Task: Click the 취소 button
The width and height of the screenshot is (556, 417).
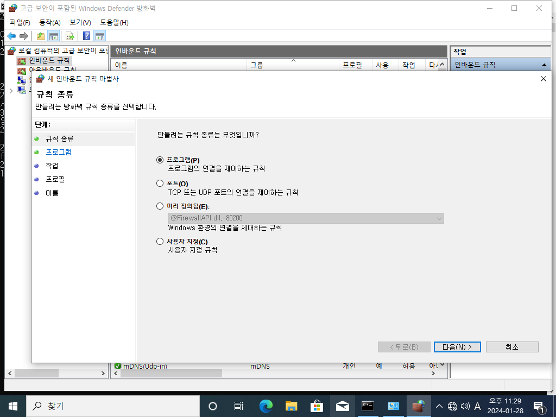Action: tap(512, 347)
